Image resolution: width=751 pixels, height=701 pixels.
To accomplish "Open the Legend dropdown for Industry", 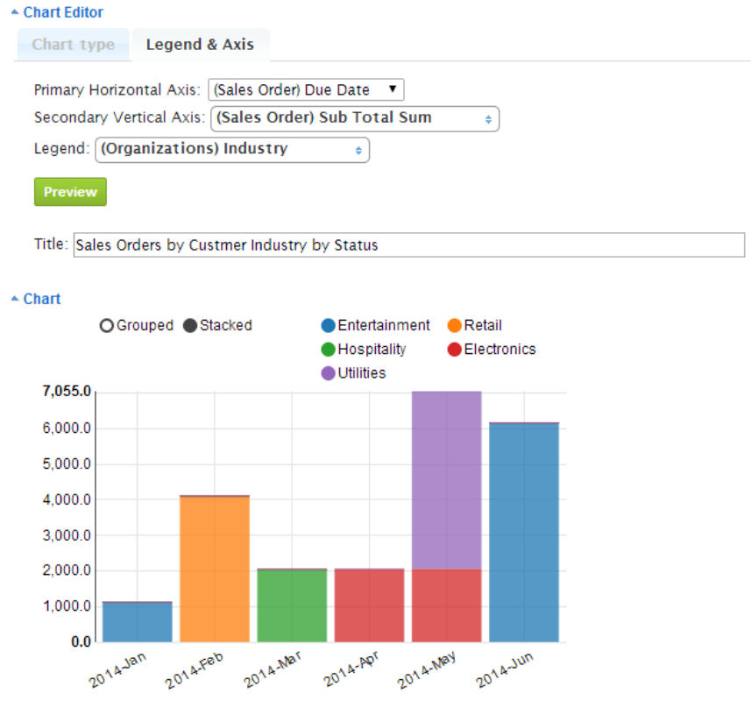I will 232,150.
